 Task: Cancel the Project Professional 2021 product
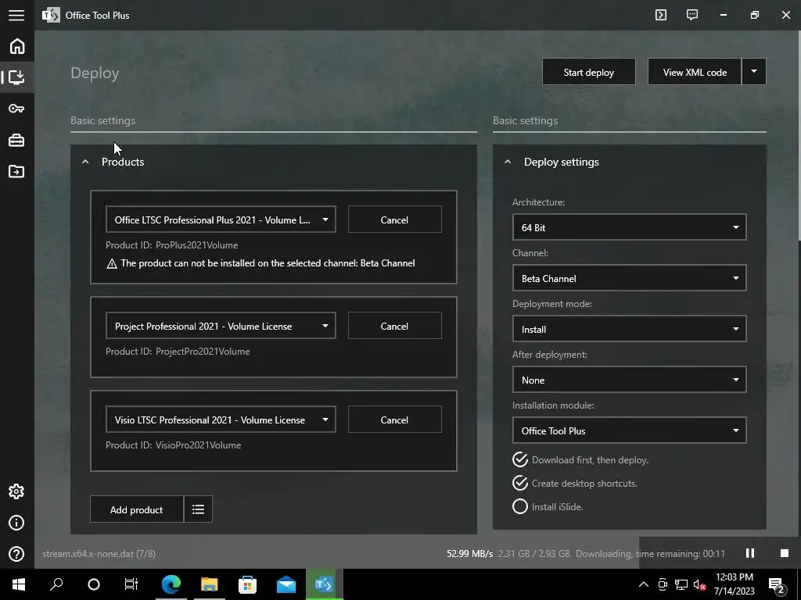click(x=394, y=326)
